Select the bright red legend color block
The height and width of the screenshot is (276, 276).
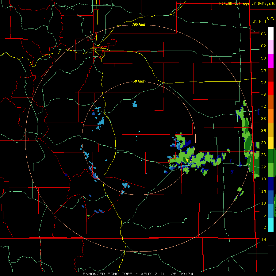(271, 88)
